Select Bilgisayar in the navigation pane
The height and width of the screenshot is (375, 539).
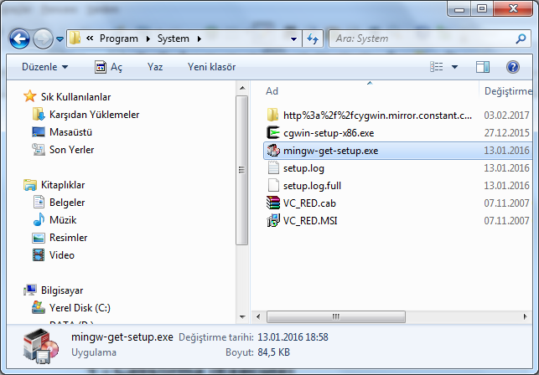click(x=62, y=290)
